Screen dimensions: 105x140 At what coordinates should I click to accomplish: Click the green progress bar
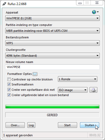pos(52,107)
